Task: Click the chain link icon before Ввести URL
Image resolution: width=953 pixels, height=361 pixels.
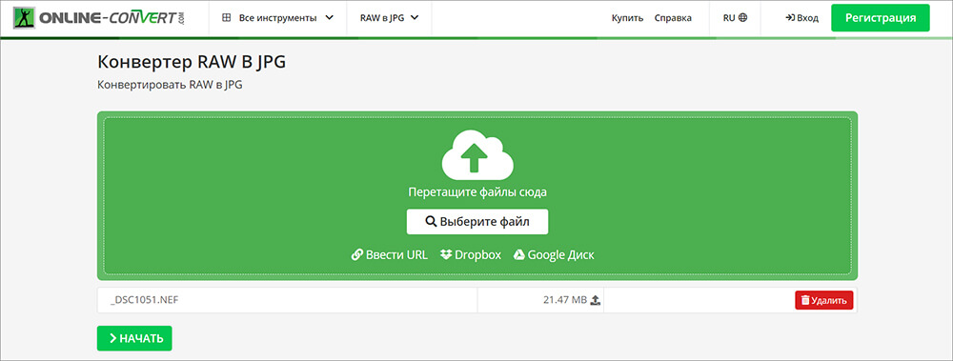Action: 356,254
